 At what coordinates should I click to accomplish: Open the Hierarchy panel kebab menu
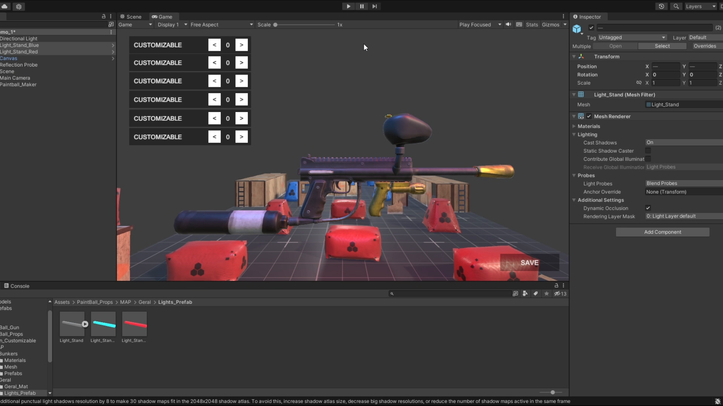point(111,17)
